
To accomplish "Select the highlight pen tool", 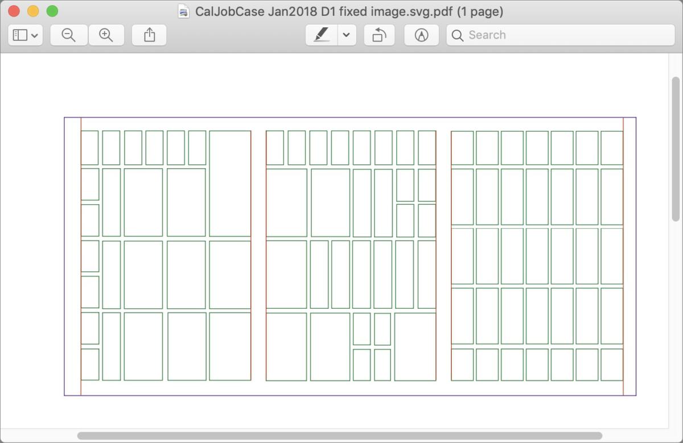I will [322, 35].
